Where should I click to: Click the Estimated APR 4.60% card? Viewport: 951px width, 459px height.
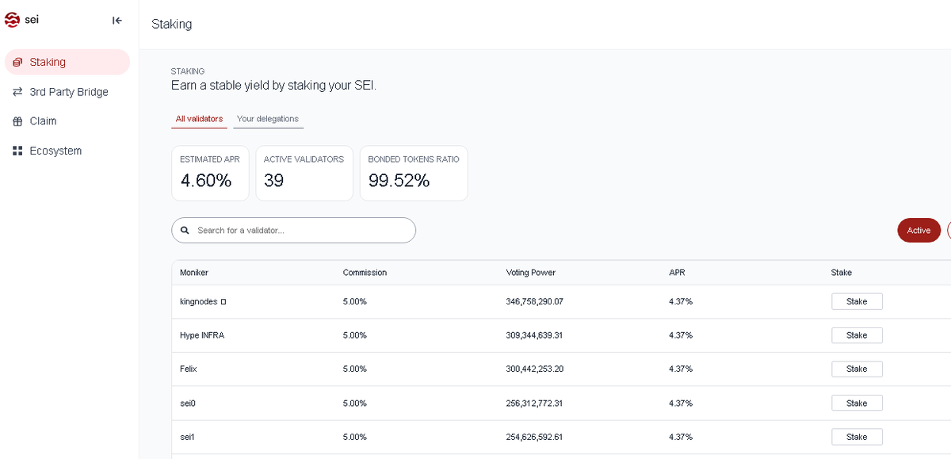pos(210,173)
